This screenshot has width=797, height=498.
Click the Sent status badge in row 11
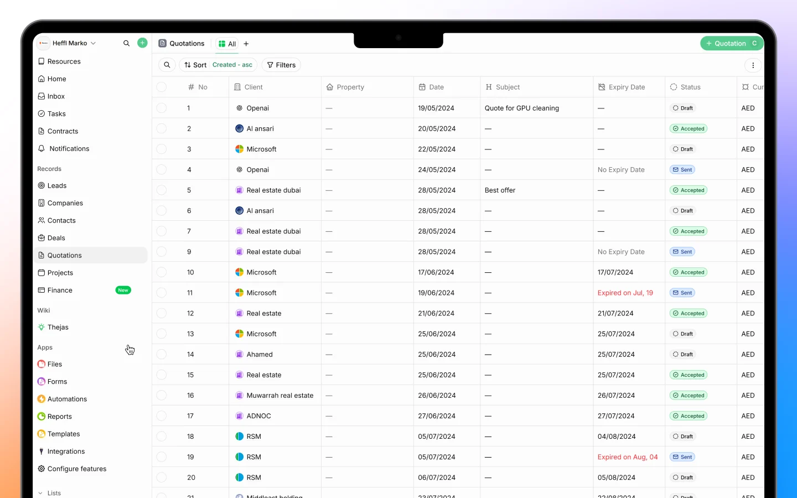coord(682,293)
